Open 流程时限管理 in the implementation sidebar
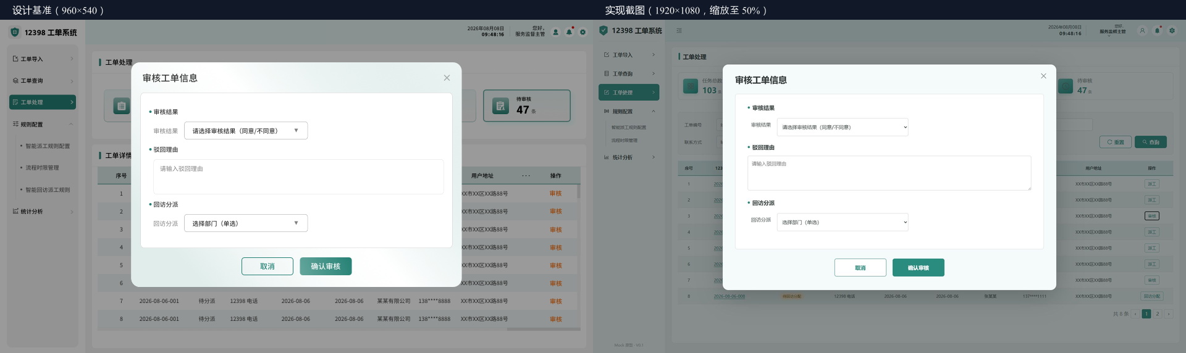 [625, 140]
